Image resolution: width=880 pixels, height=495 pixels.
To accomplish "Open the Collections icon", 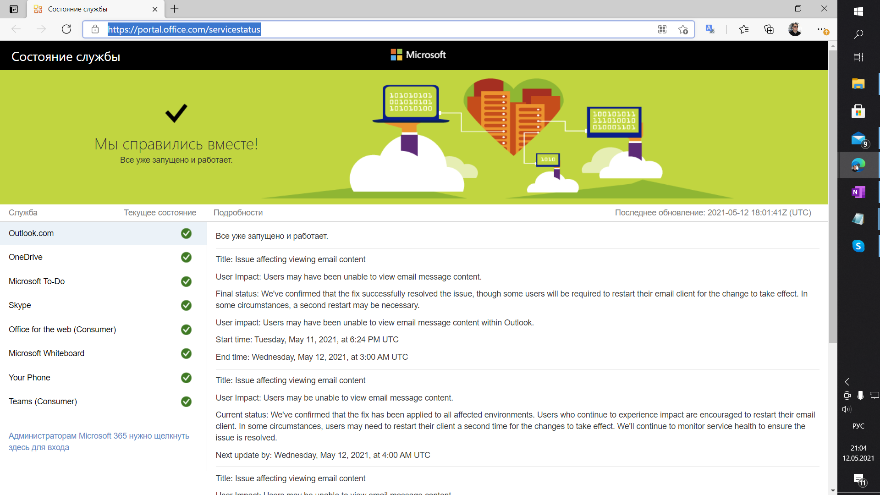I will click(x=769, y=29).
